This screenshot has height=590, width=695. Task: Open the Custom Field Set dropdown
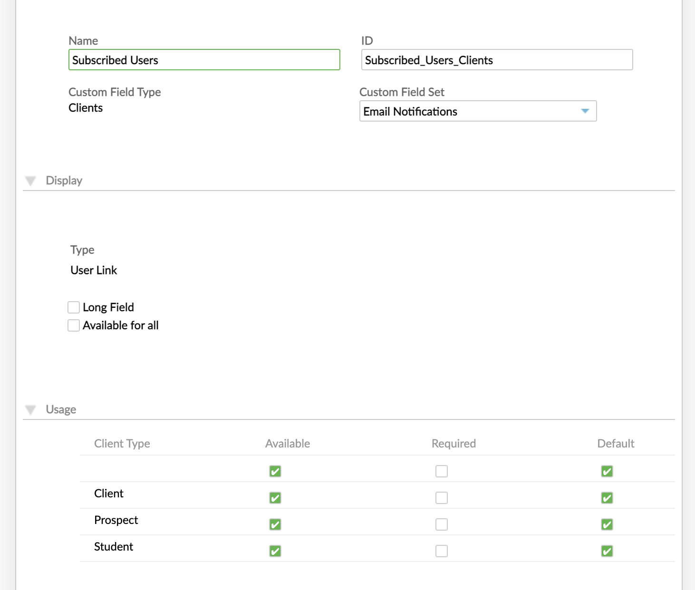point(478,111)
